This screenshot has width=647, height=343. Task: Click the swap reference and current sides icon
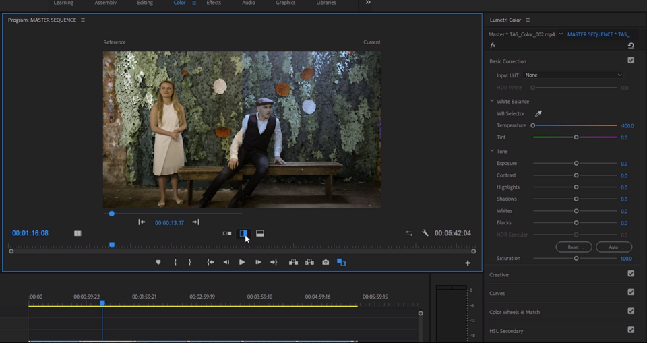[409, 233]
